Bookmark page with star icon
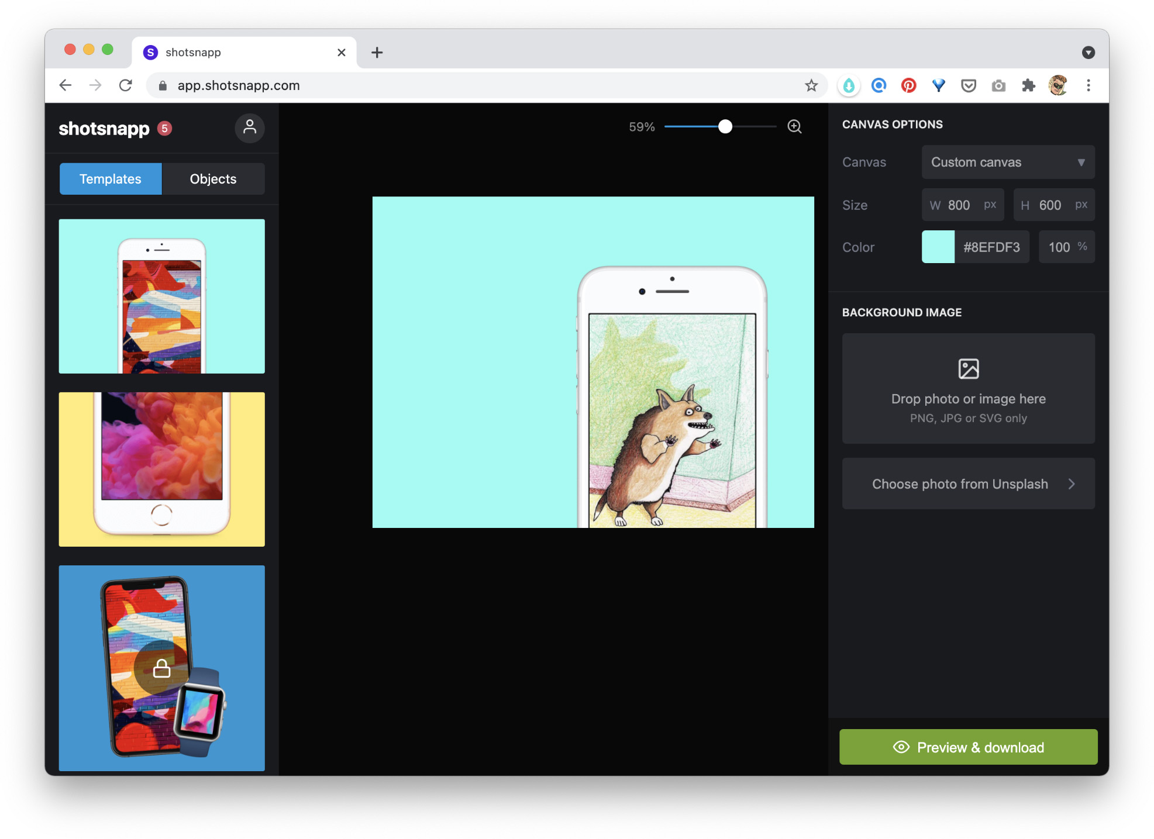The height and width of the screenshot is (839, 1154). pyautogui.click(x=811, y=85)
